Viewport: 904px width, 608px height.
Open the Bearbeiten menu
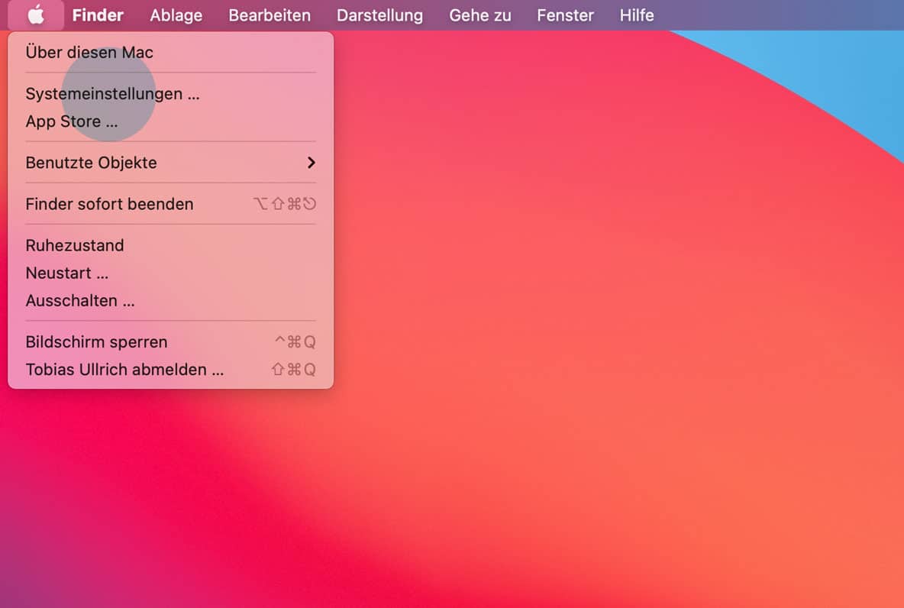pyautogui.click(x=270, y=15)
